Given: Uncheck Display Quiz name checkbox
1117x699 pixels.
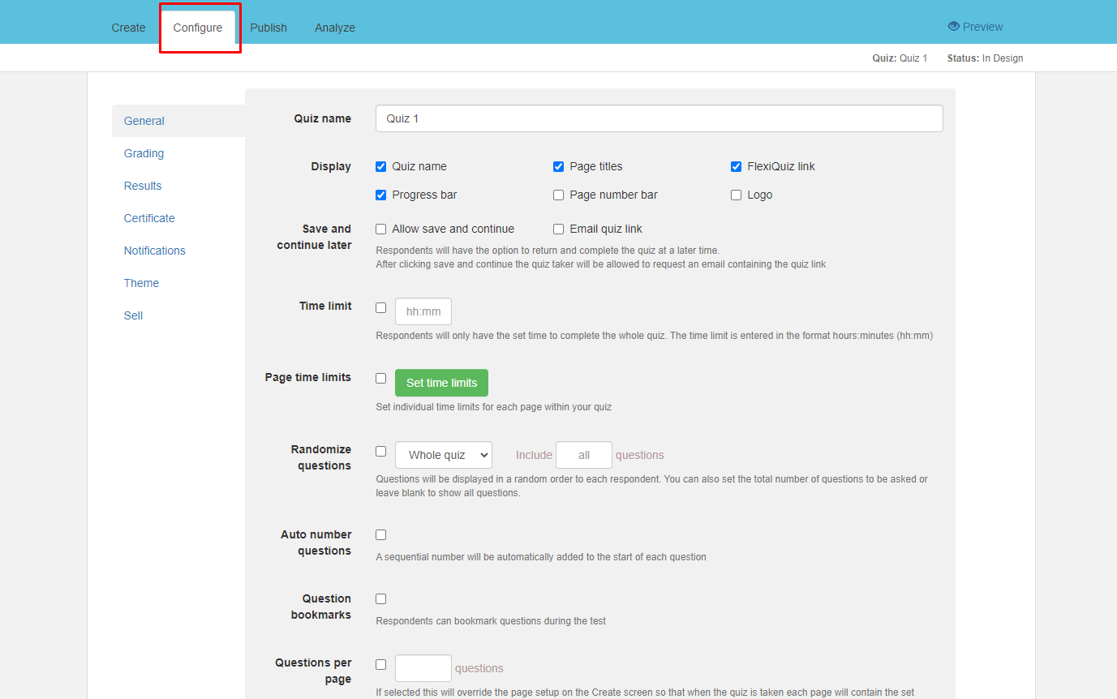Looking at the screenshot, I should (380, 166).
